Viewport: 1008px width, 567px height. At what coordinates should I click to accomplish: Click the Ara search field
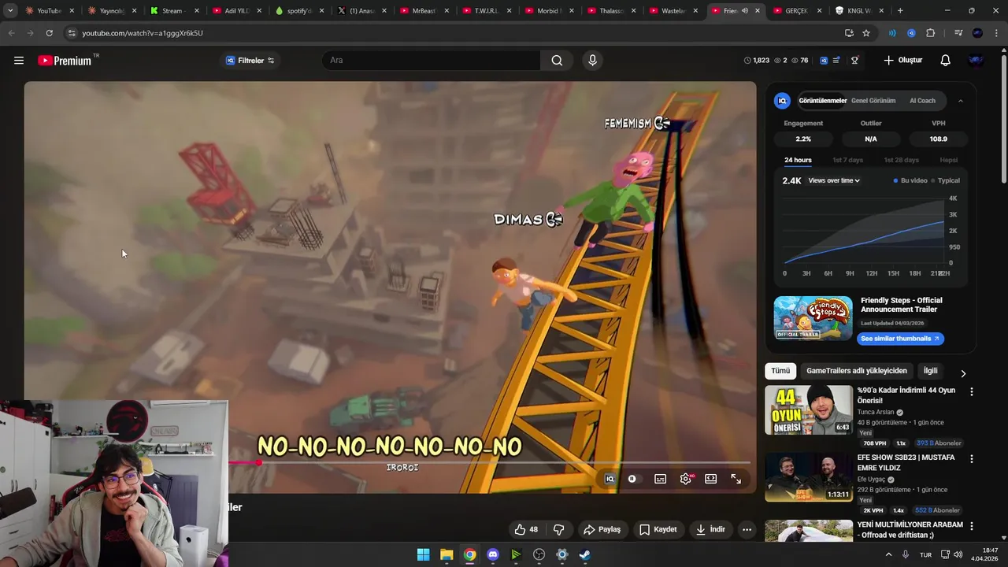[x=431, y=61]
